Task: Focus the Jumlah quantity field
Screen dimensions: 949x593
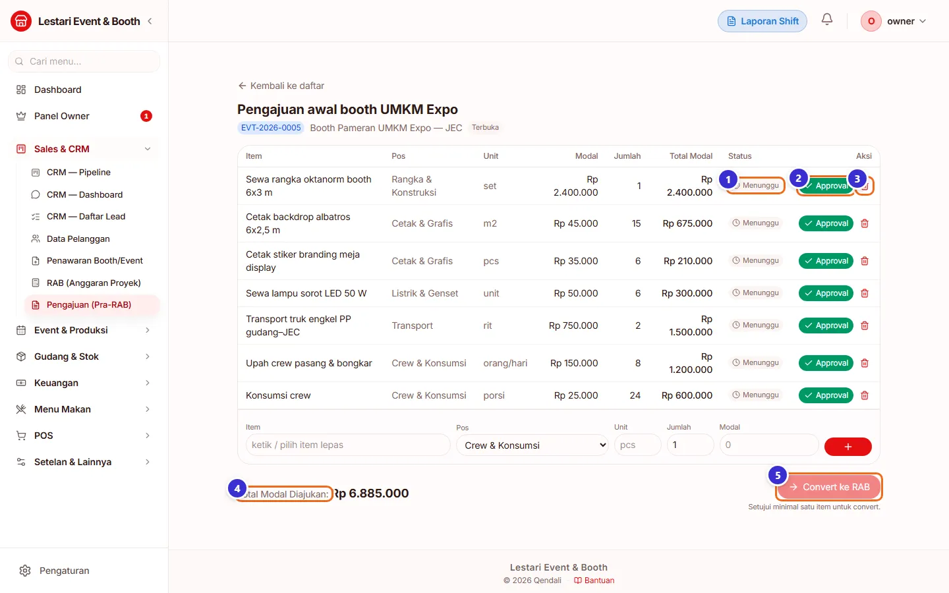Action: [691, 445]
